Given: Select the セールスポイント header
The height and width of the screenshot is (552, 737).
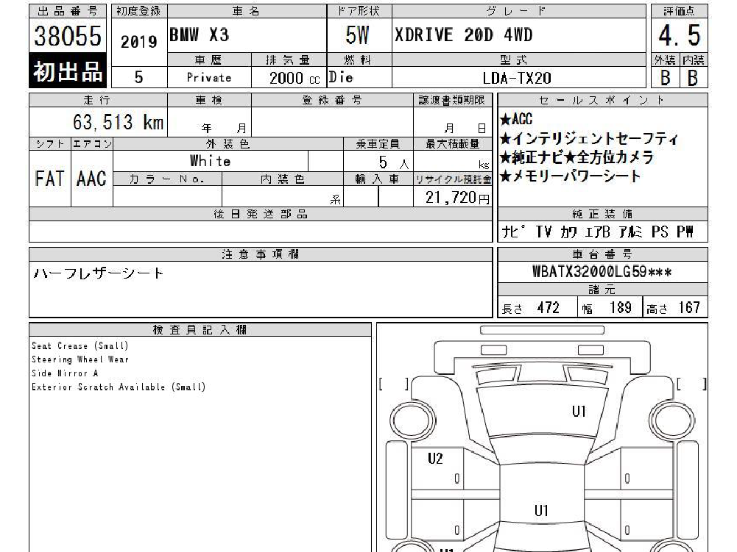Looking at the screenshot, I should click(x=602, y=101).
